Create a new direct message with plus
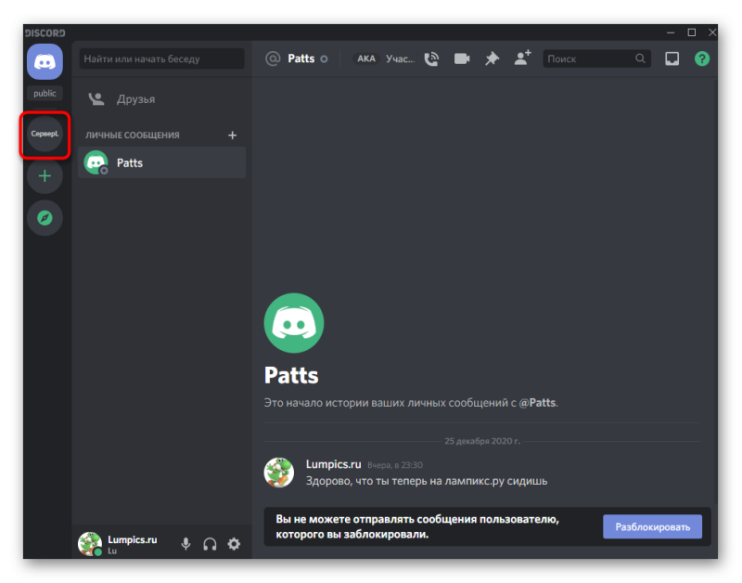The height and width of the screenshot is (583, 742). point(233,136)
